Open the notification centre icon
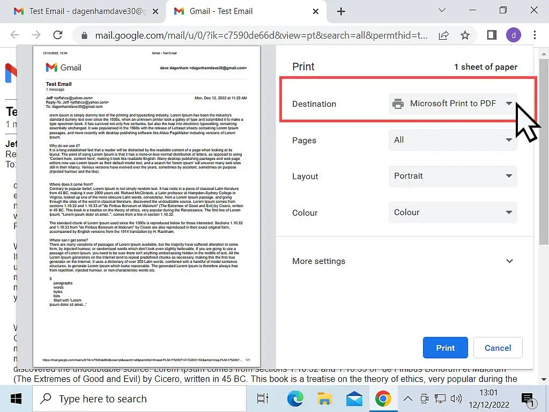 (528, 399)
